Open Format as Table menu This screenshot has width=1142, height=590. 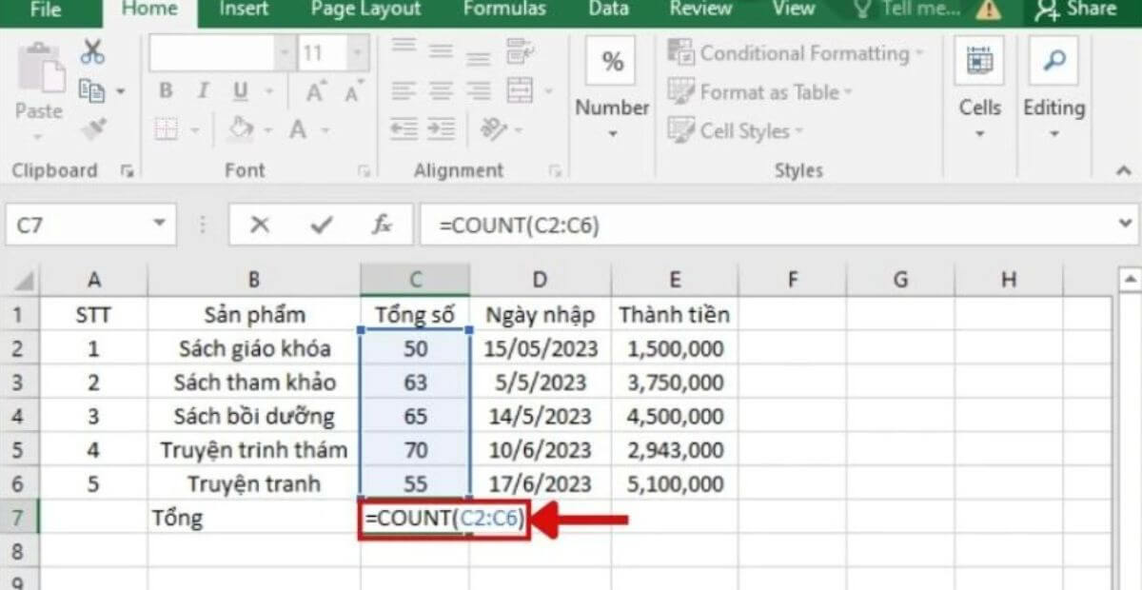[760, 92]
